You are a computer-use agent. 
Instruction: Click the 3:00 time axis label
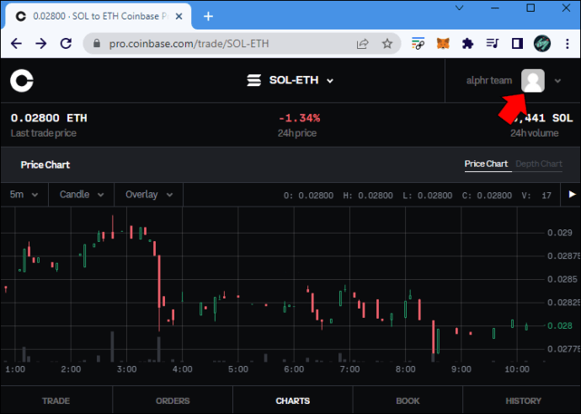126,369
